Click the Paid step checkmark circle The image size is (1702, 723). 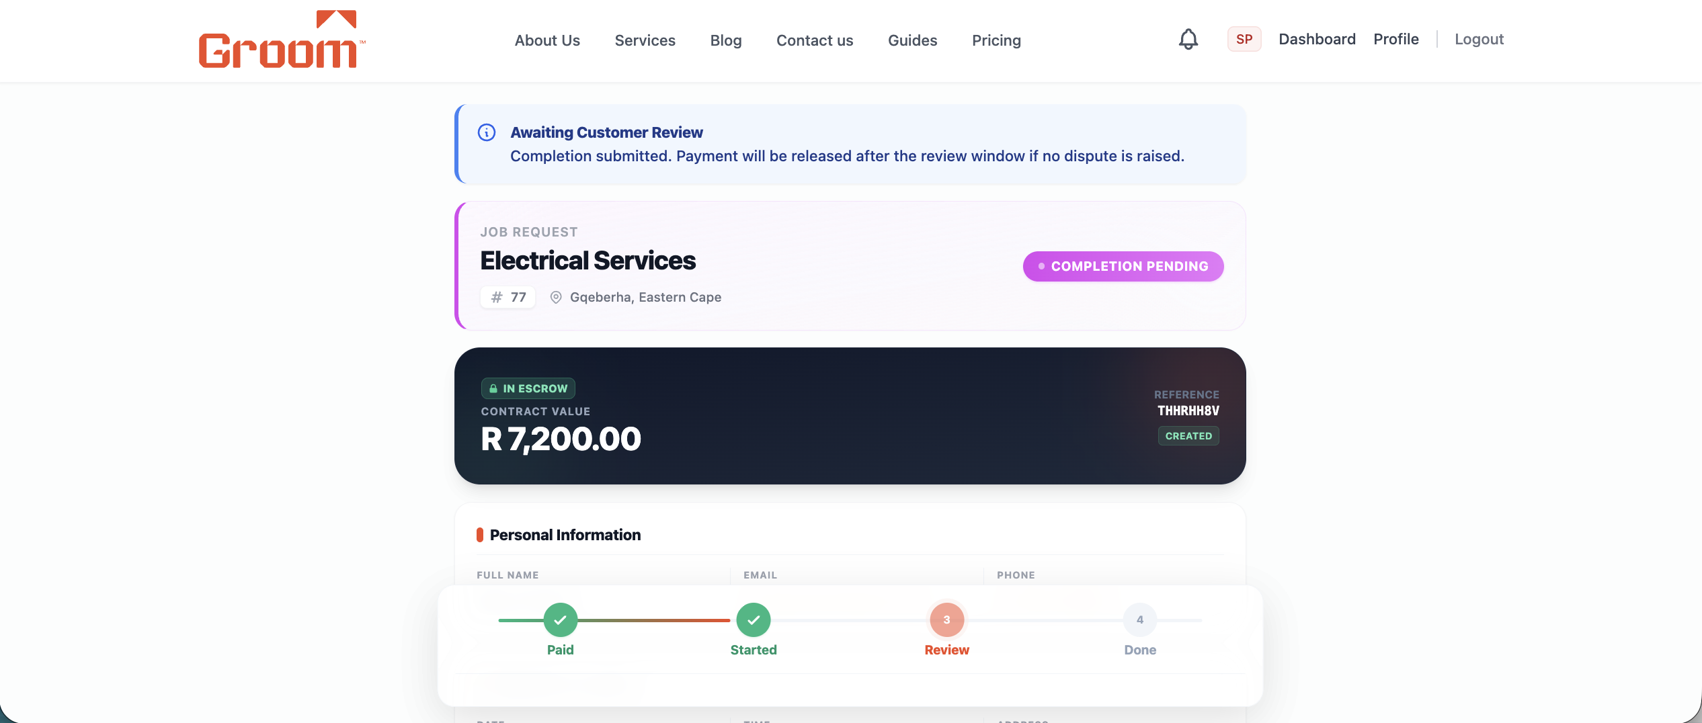click(x=561, y=620)
